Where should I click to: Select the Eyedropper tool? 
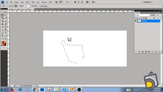tap(6, 18)
